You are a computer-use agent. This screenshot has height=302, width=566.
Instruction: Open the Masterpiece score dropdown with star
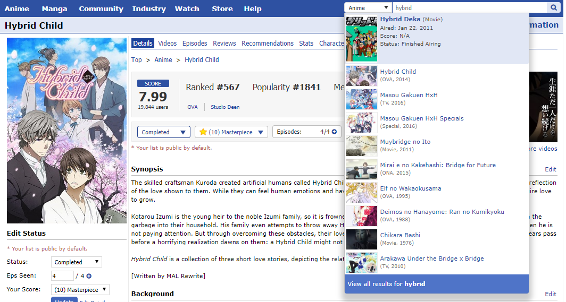(231, 132)
